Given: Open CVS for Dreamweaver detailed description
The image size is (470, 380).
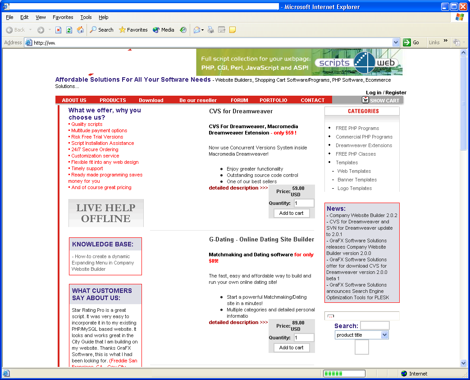Looking at the screenshot, I should 238,188.
